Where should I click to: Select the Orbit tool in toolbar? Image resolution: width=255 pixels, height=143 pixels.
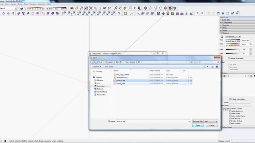click(x=72, y=8)
